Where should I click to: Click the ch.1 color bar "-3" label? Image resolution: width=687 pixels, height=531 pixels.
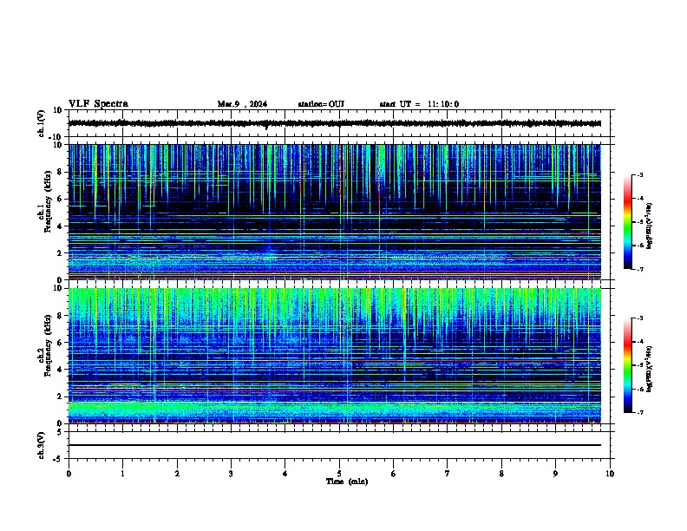(x=639, y=174)
